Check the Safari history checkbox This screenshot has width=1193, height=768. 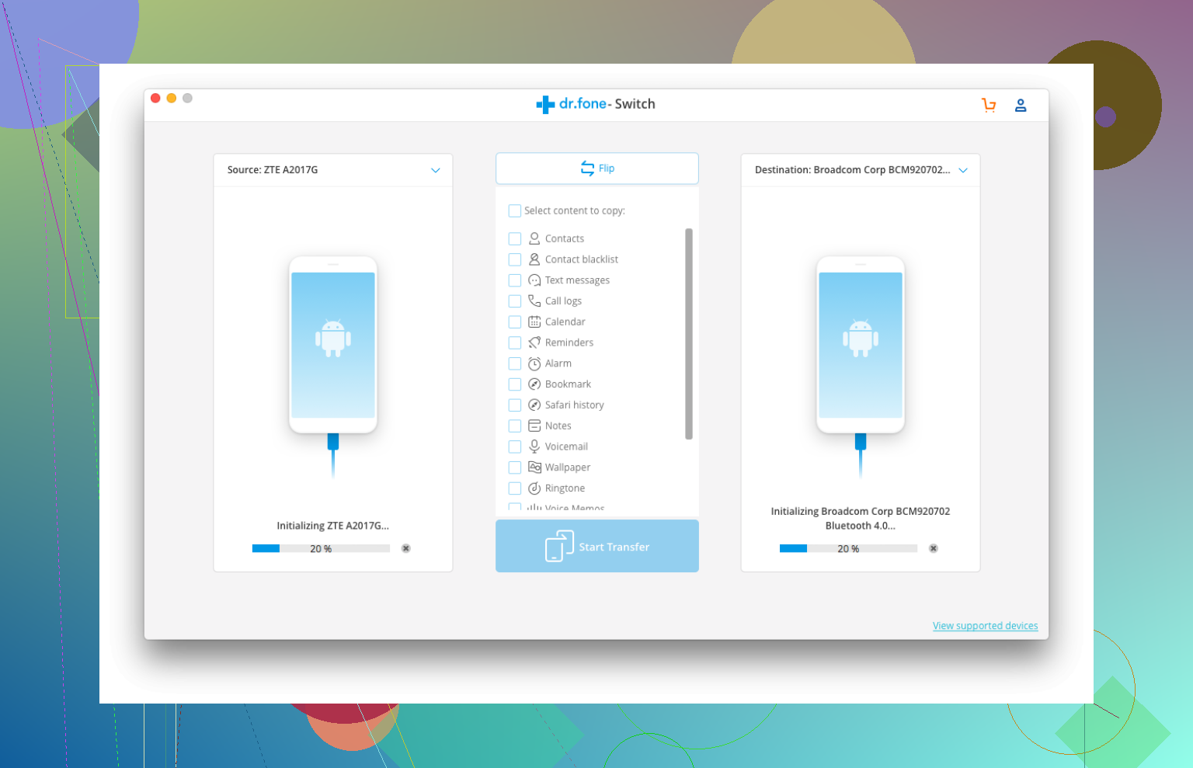pyautogui.click(x=514, y=405)
